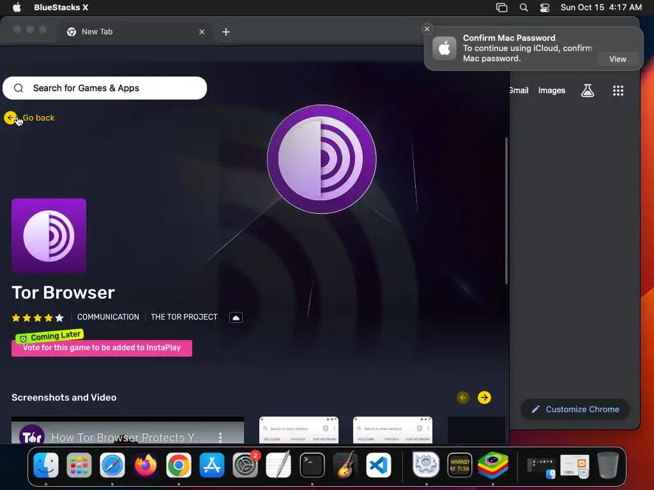The width and height of the screenshot is (654, 490).
Task: Open the Google apps grid icon
Action: [618, 91]
